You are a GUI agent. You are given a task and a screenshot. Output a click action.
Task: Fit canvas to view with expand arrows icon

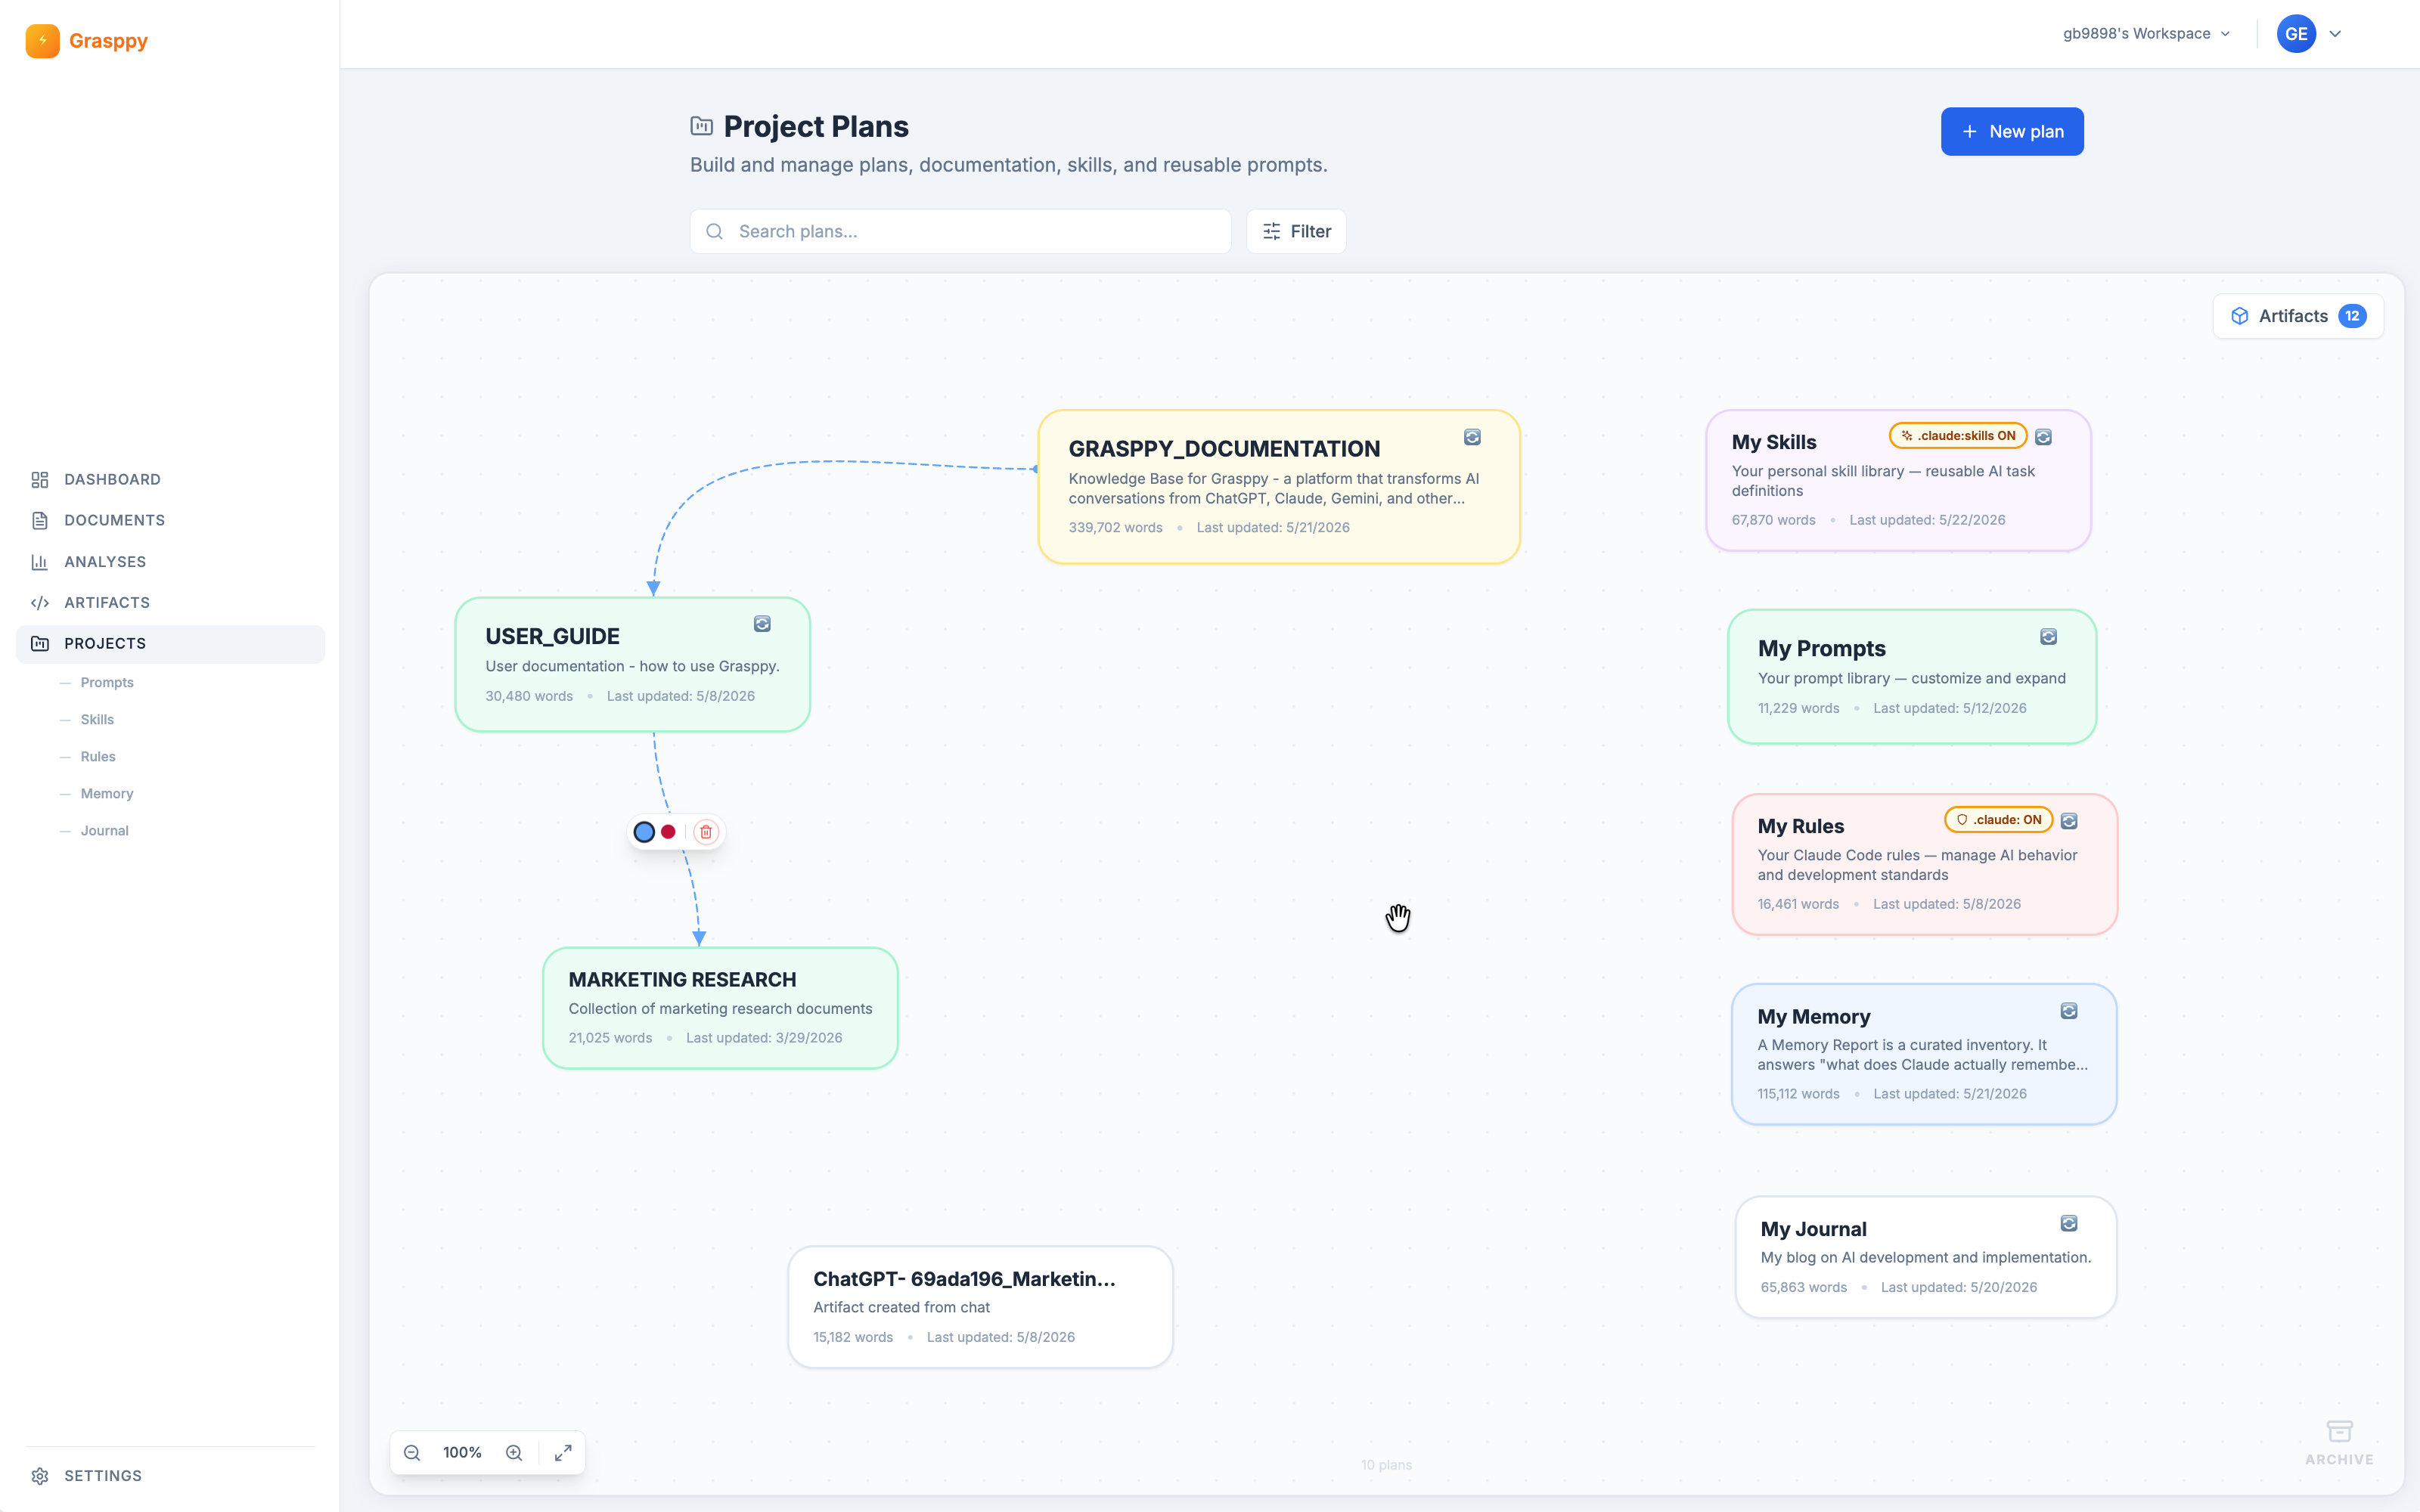coord(563,1453)
